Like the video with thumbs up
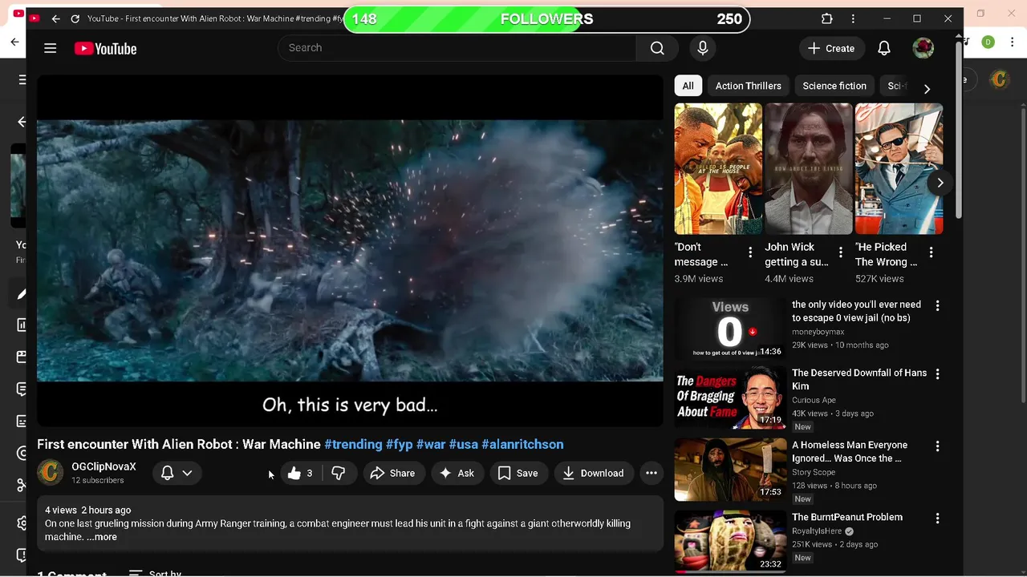Screen dimensions: 1027x577 coord(299,473)
